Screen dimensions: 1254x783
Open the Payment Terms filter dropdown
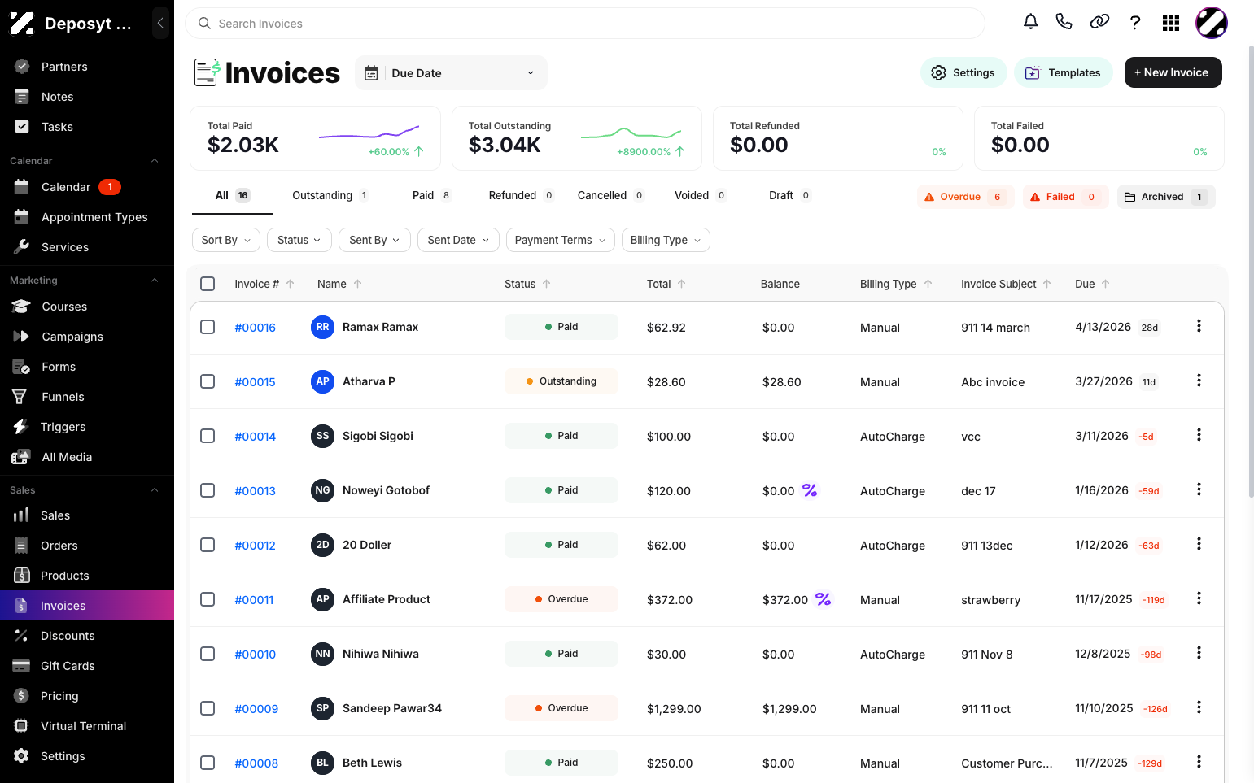point(560,240)
